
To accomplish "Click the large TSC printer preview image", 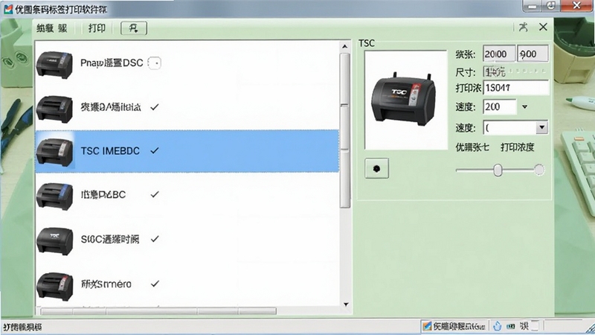I will click(405, 100).
